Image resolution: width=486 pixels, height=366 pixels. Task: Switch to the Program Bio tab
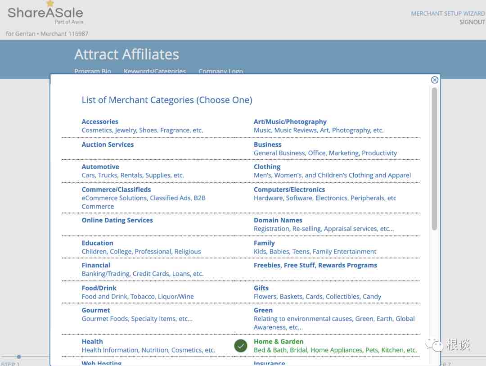click(93, 71)
